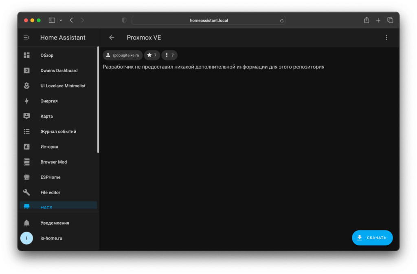Open a new Safari tab
This screenshot has height=274, width=417.
pos(378,20)
